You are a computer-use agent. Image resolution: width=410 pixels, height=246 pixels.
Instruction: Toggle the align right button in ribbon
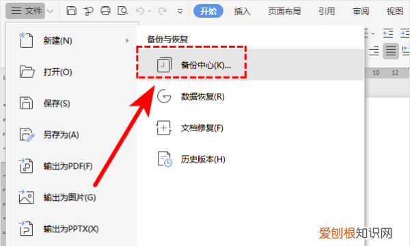click(x=374, y=51)
